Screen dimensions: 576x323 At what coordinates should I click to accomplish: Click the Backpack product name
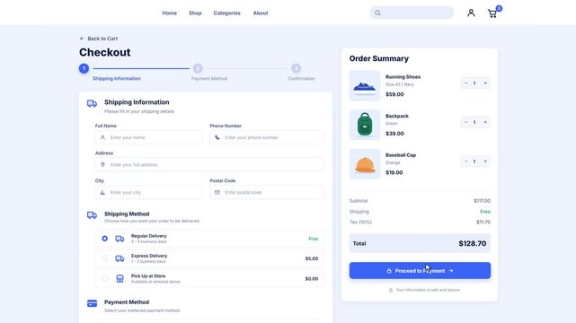tap(397, 116)
